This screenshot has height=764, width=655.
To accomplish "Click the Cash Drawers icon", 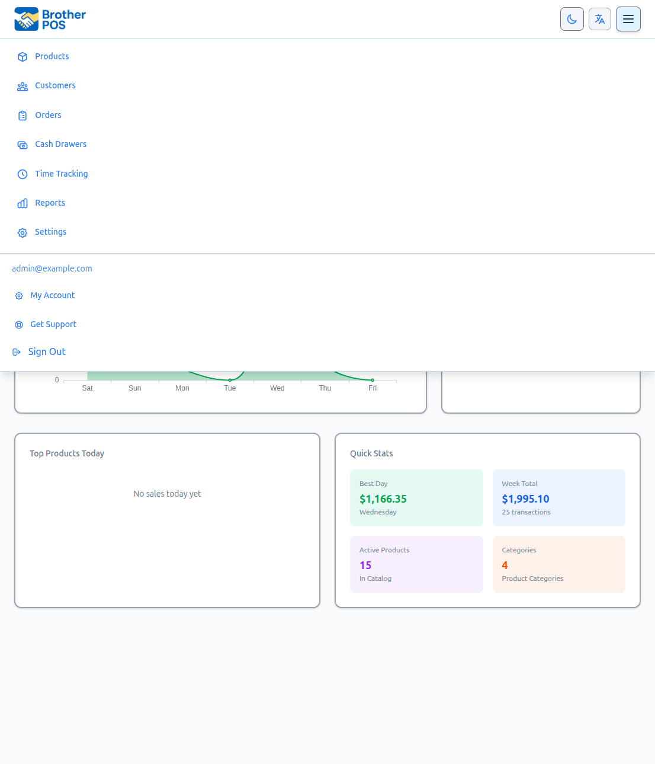I will [x=23, y=145].
